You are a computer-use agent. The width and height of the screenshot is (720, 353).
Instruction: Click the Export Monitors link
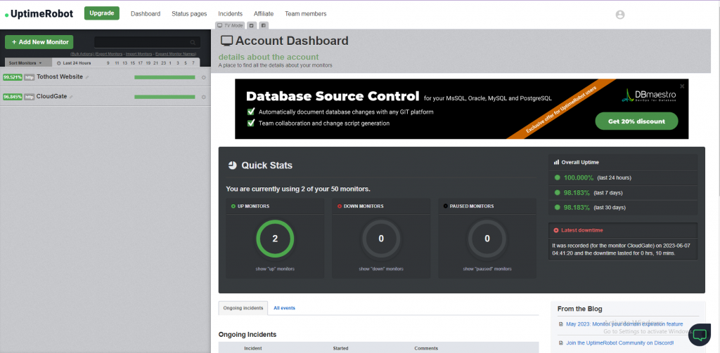coord(109,54)
